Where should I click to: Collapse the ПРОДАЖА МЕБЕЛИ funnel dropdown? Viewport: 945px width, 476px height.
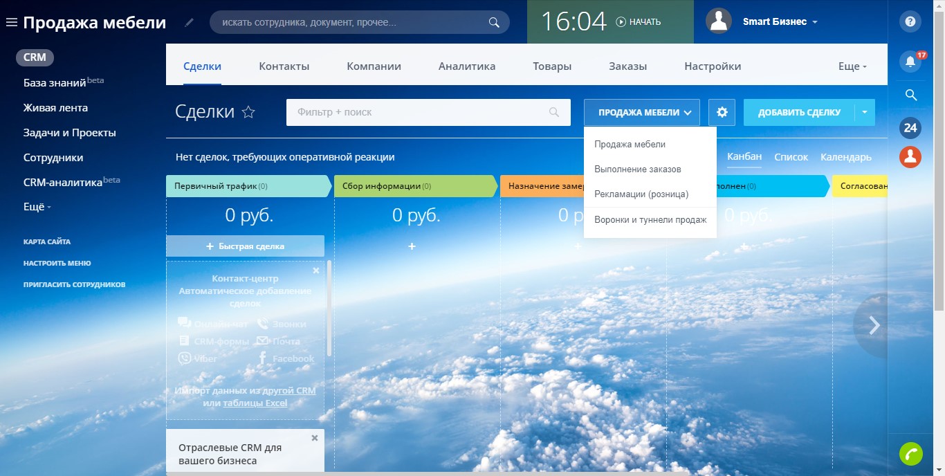(641, 112)
